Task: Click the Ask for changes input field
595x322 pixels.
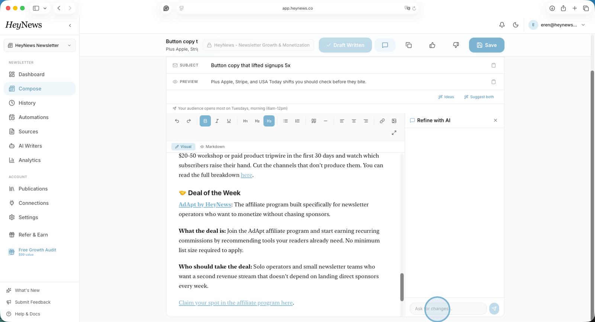Action: [448, 309]
